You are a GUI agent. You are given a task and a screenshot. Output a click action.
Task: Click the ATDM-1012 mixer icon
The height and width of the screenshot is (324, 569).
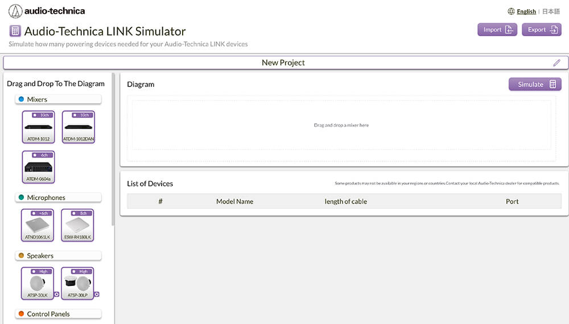click(x=39, y=127)
